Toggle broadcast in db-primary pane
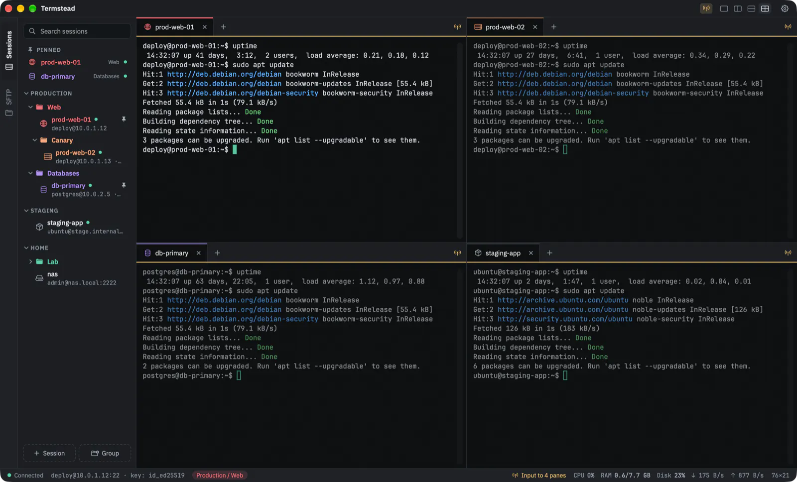This screenshot has width=797, height=482. (457, 253)
